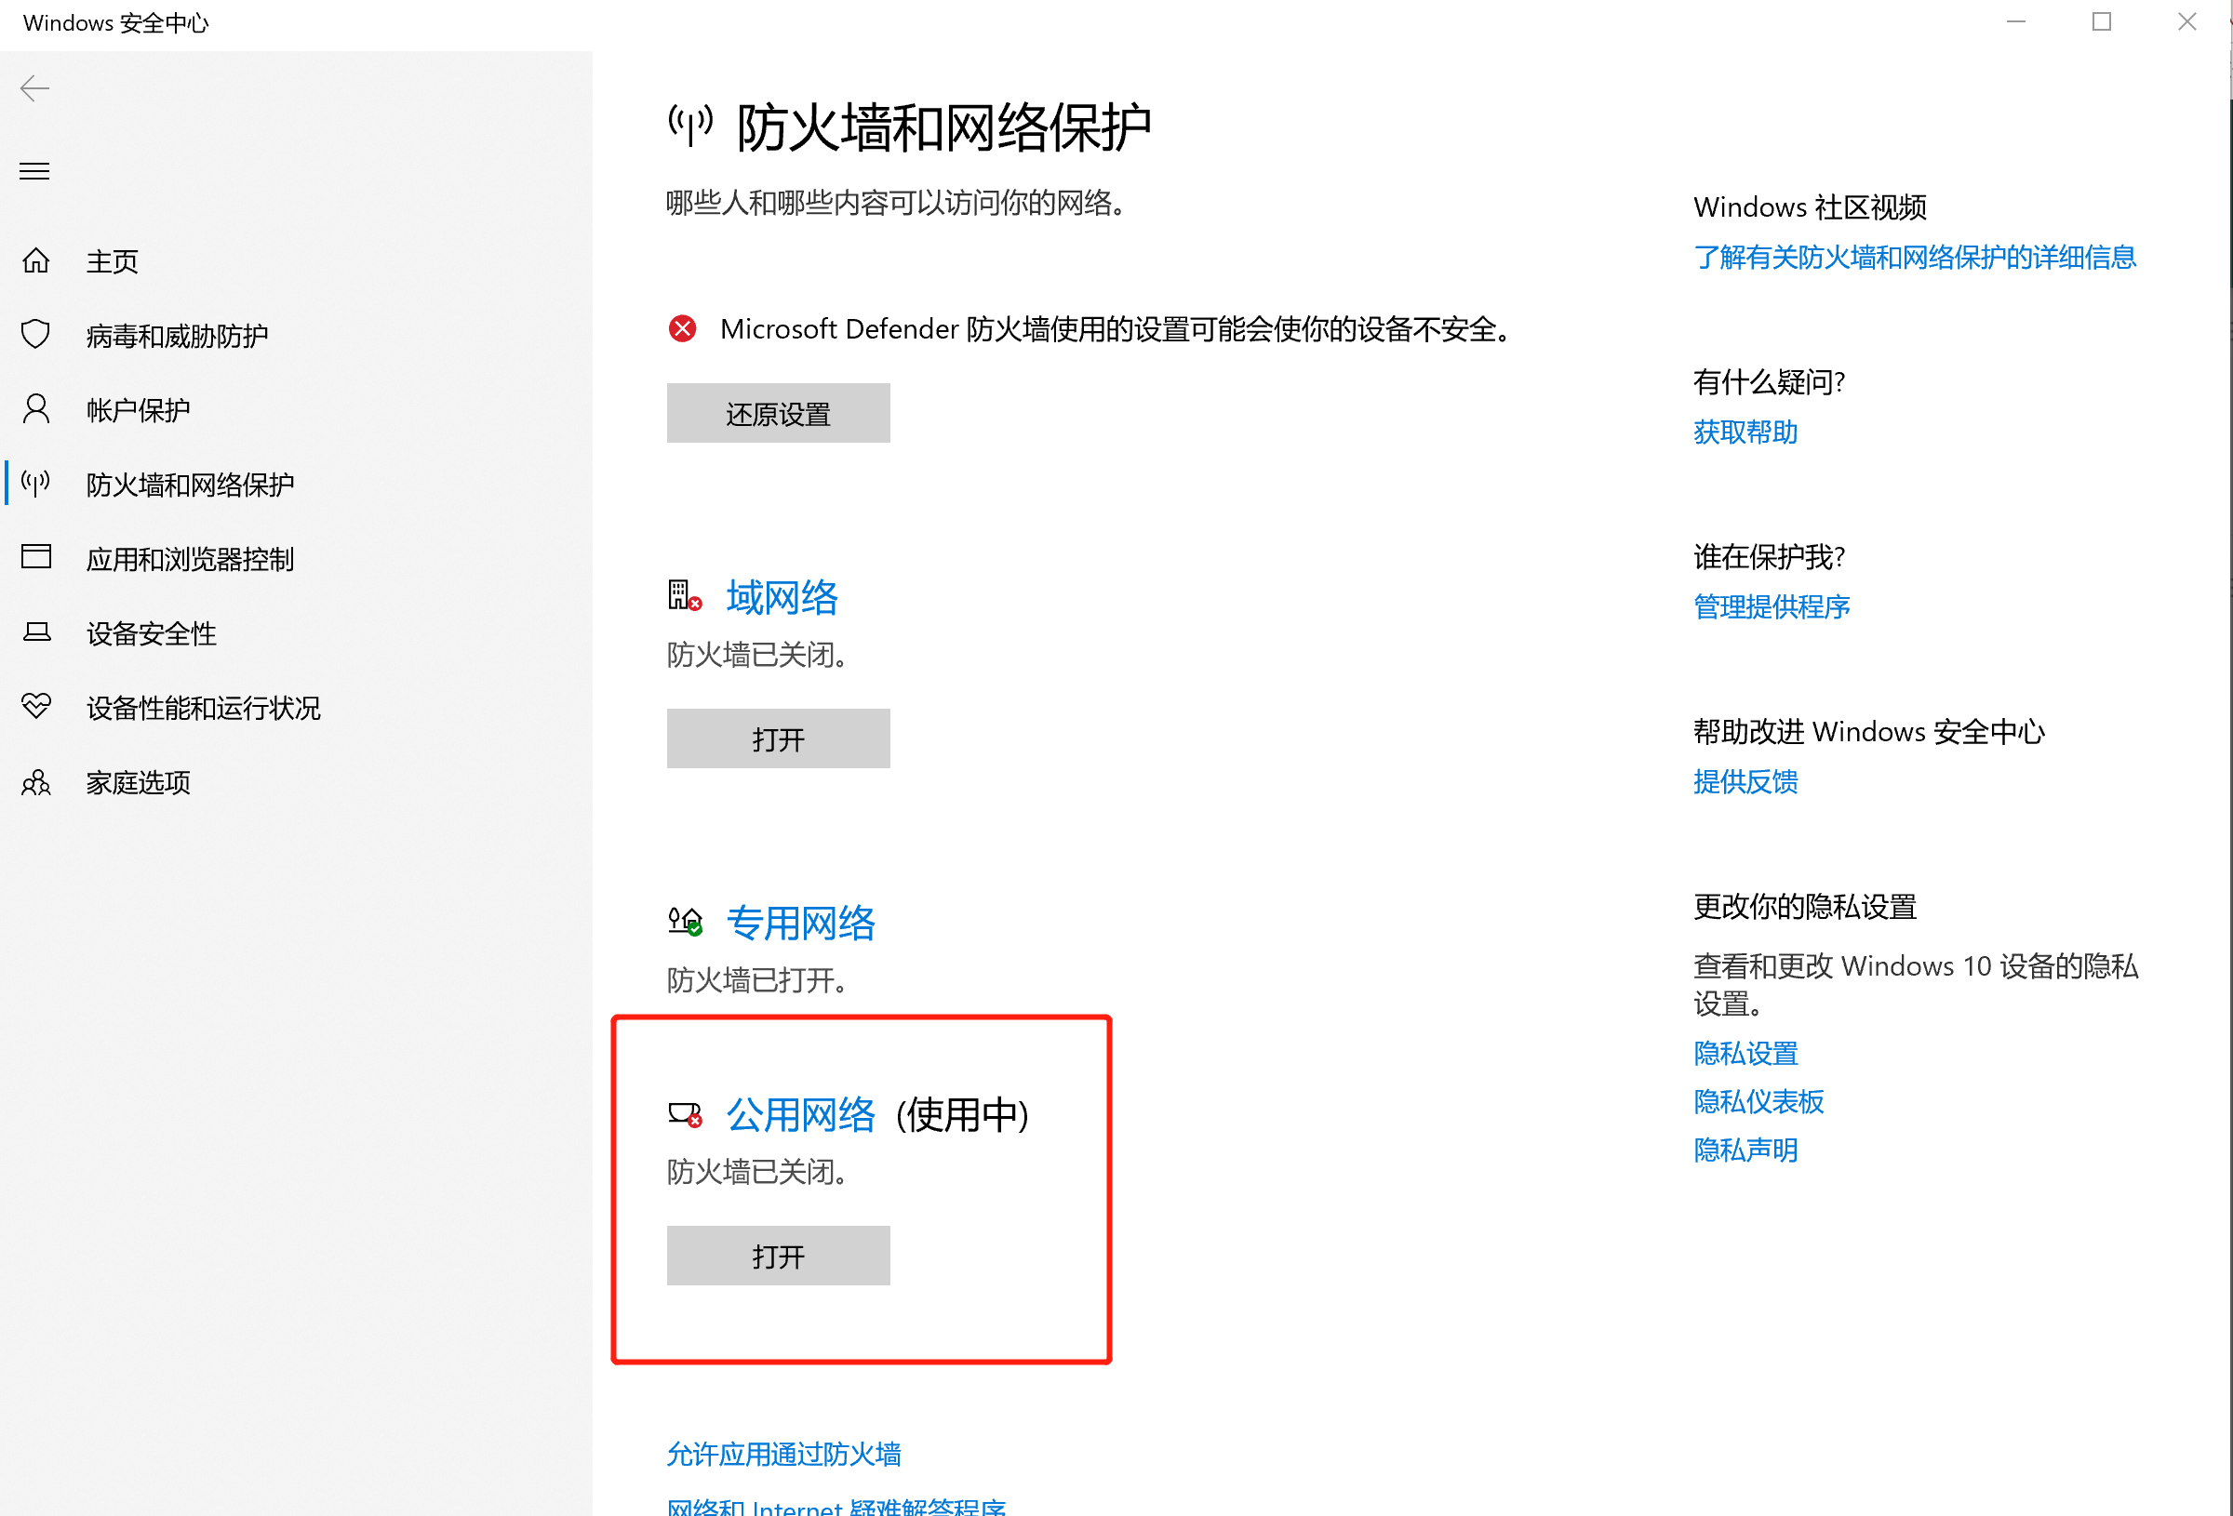Click the heart icon for 设备性能和运行状况

35,706
